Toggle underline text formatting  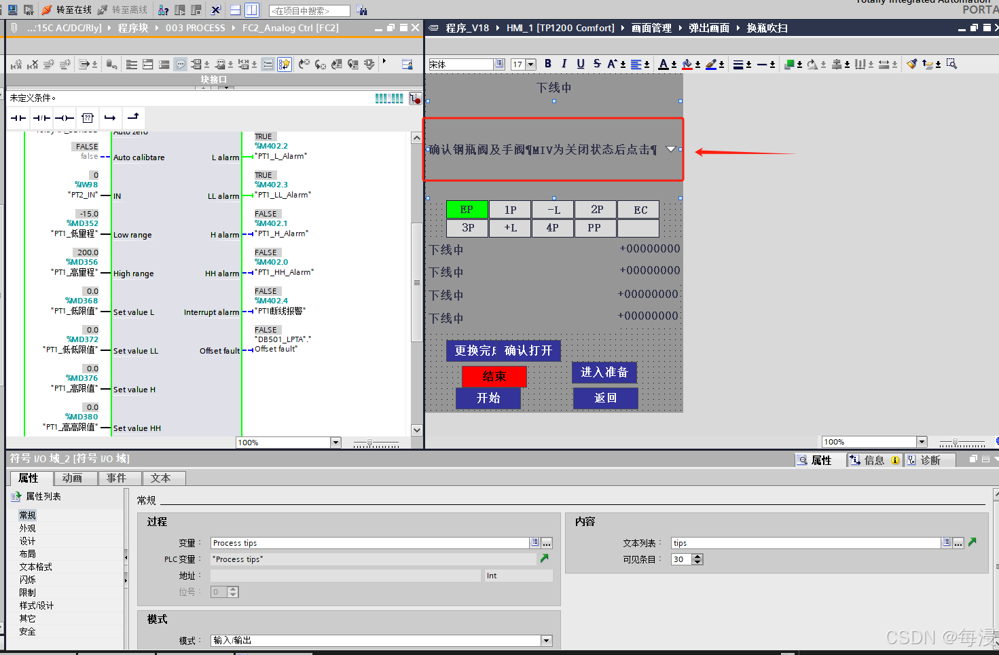click(x=581, y=64)
